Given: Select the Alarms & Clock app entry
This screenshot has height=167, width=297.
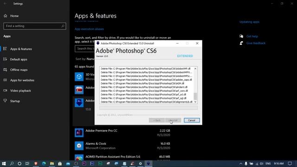Looking at the screenshot, I should click(x=123, y=146).
